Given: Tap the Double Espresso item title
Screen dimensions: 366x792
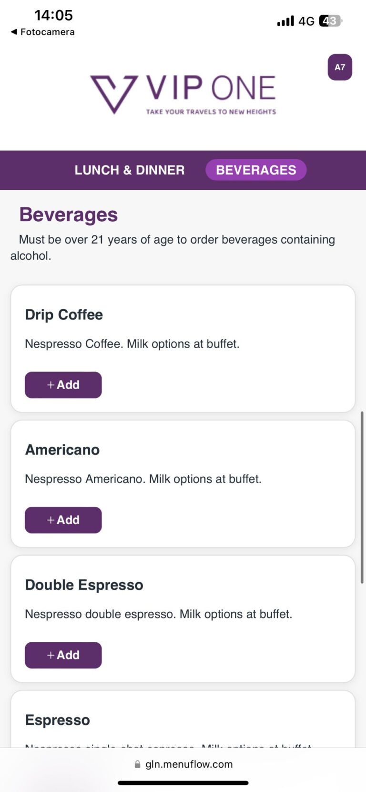Looking at the screenshot, I should [84, 585].
